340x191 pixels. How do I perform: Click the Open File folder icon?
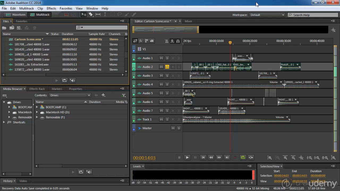click(4, 28)
